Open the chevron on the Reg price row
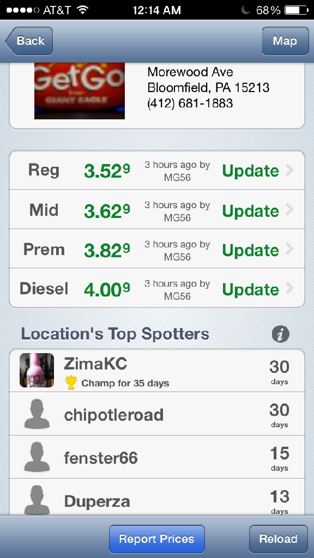The image size is (314, 558). click(289, 171)
